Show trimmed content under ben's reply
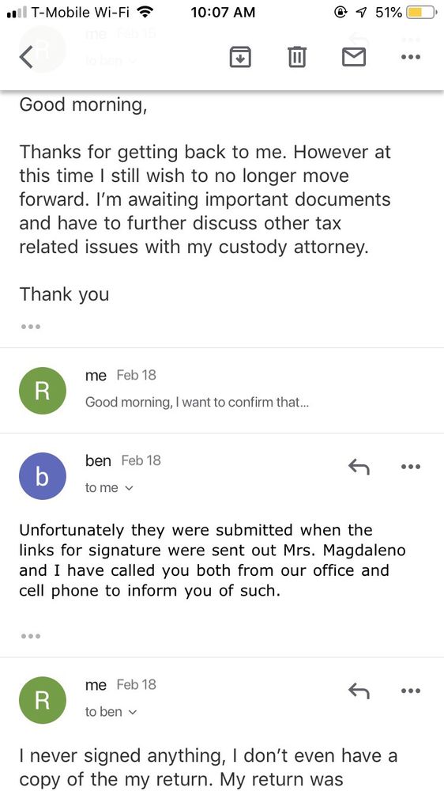 [31, 636]
